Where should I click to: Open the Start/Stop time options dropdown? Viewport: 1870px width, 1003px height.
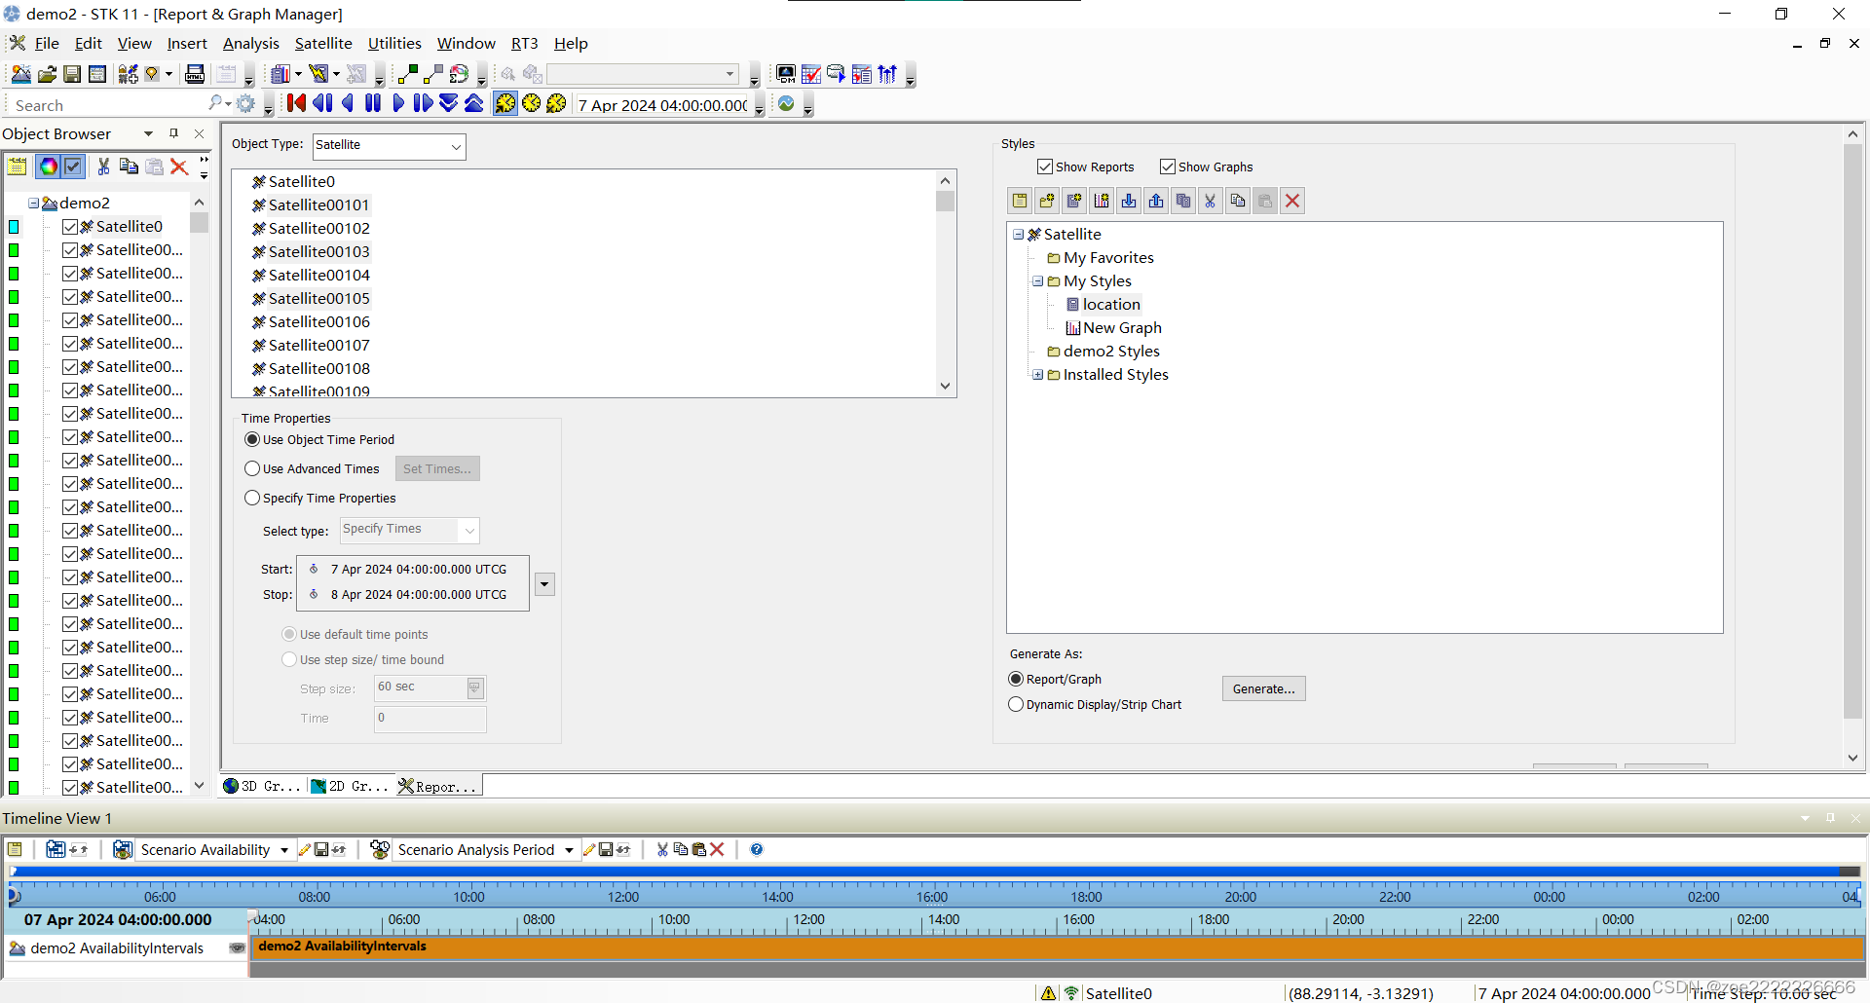tap(545, 584)
